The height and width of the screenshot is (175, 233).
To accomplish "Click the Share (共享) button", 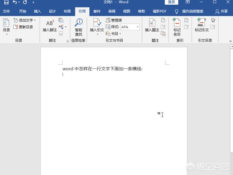I will [x=221, y=12].
